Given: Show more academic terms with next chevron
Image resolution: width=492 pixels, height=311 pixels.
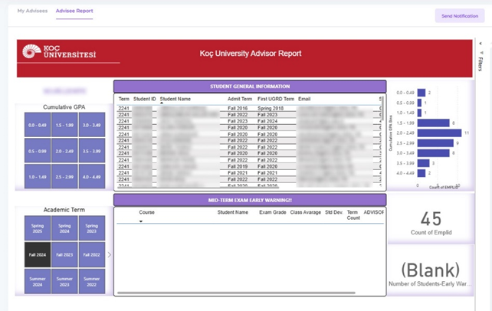Looking at the screenshot, I should pyautogui.click(x=108, y=254).
